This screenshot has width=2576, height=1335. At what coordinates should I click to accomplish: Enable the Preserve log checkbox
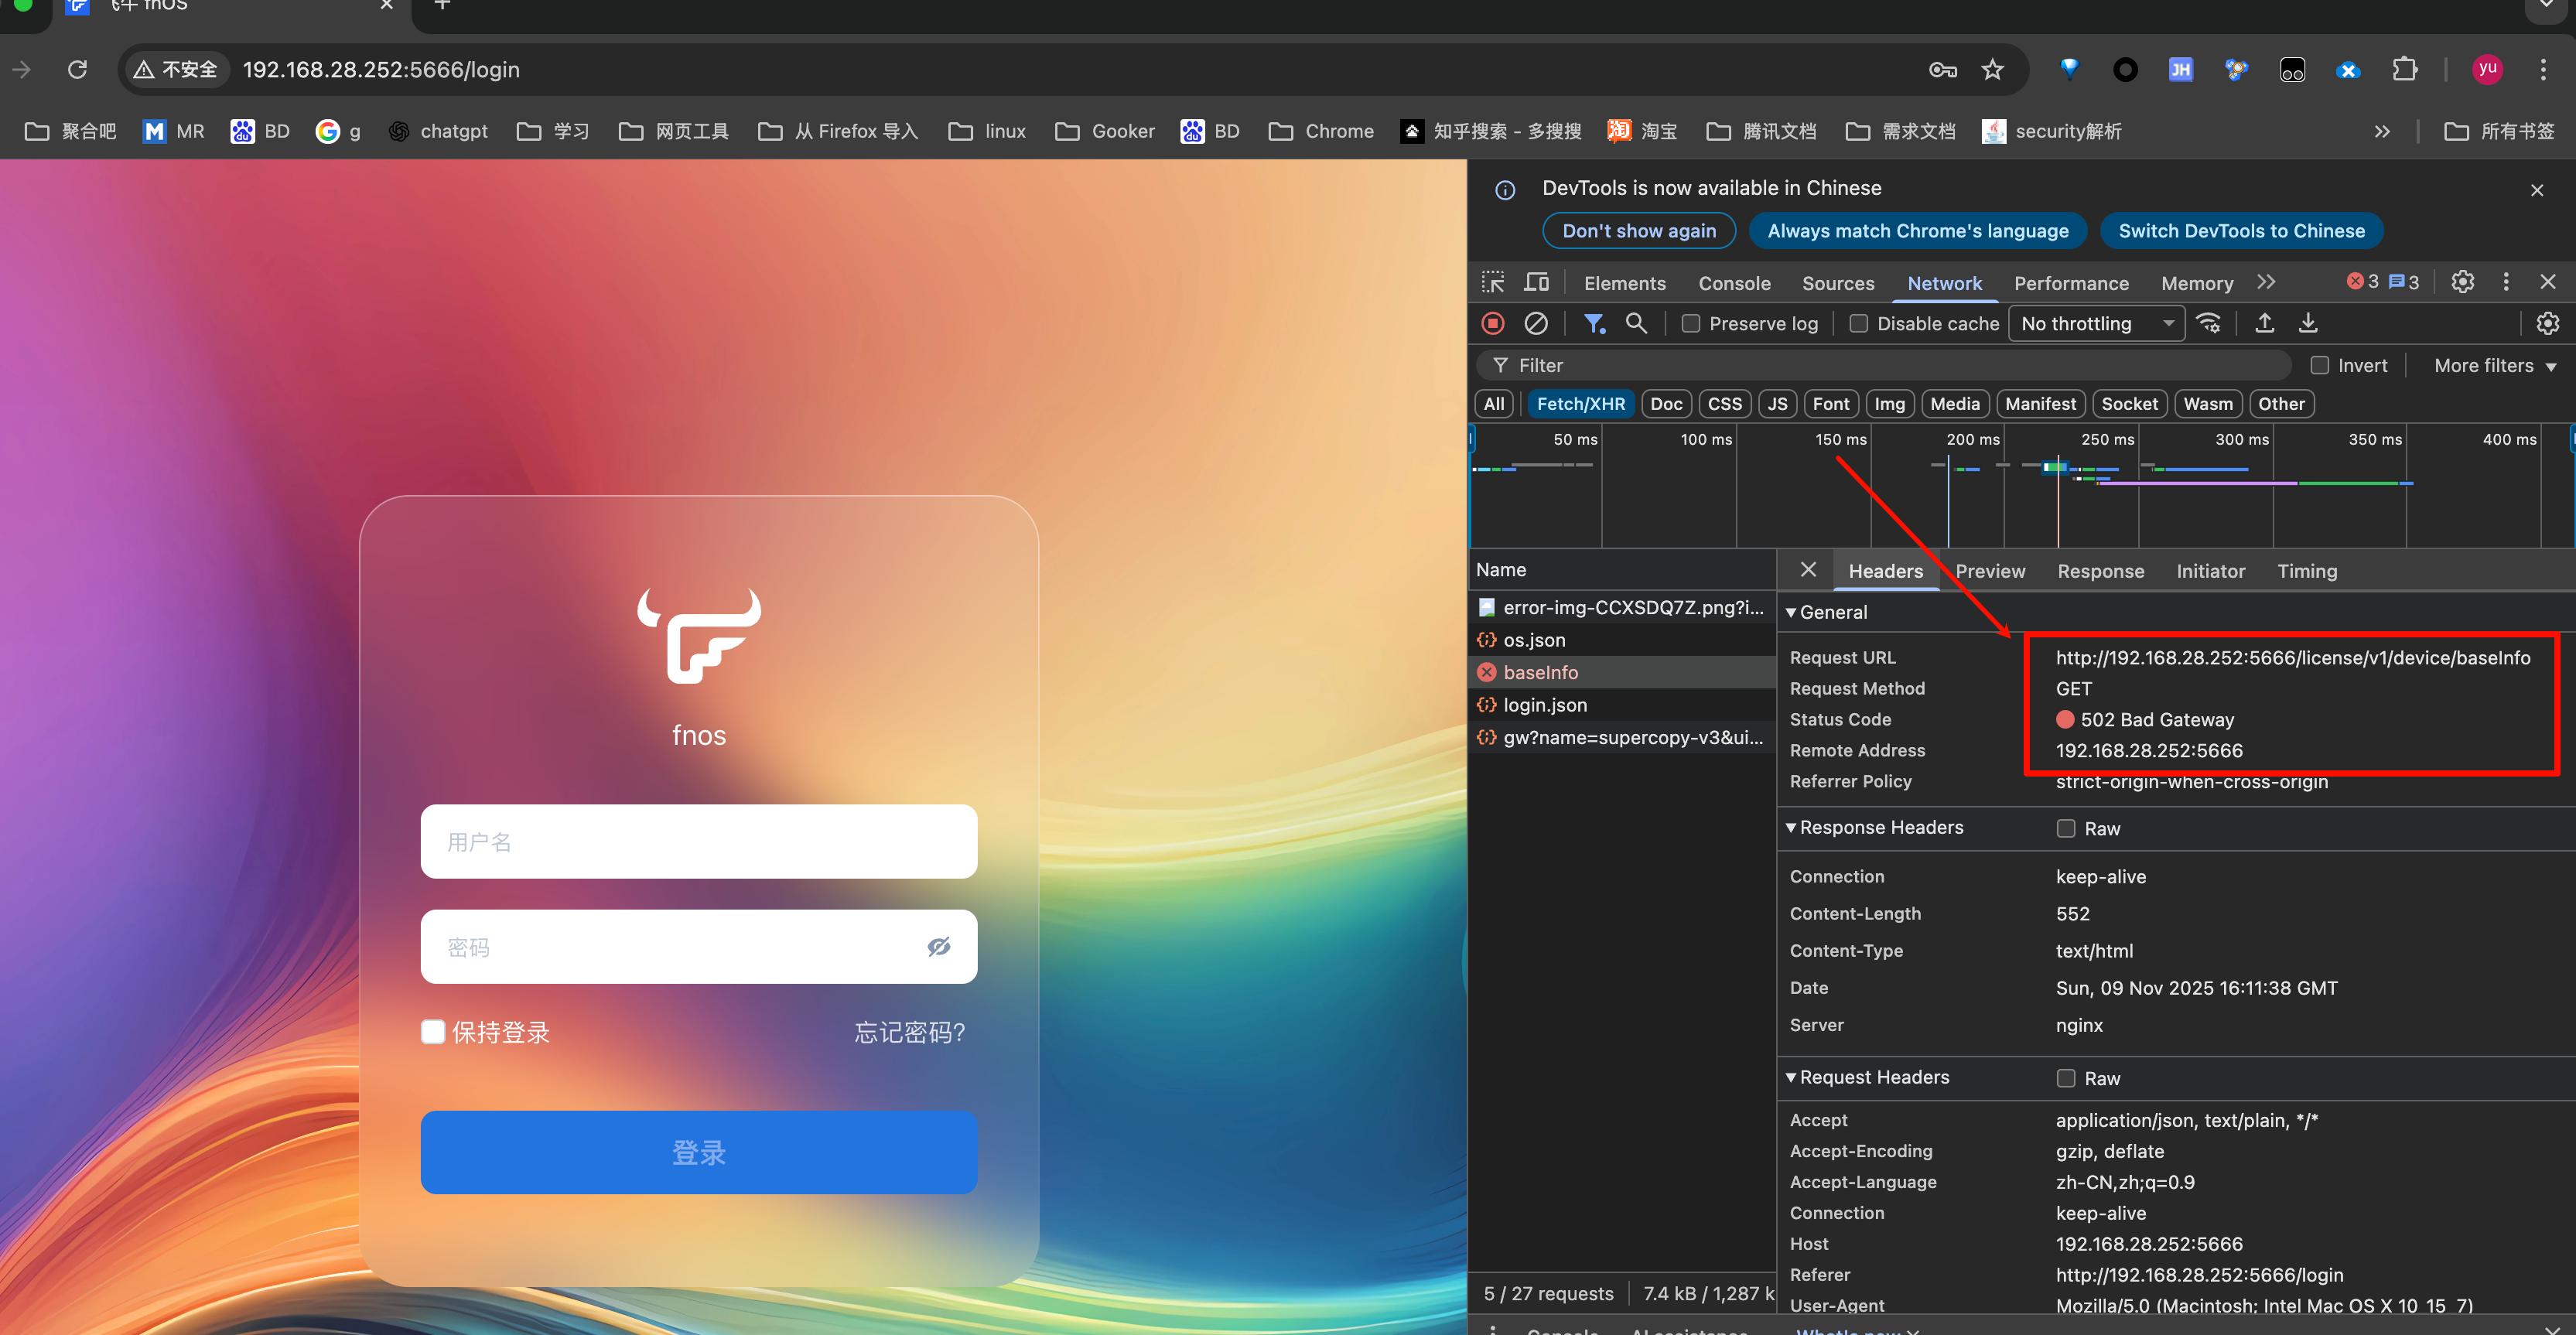tap(1691, 323)
